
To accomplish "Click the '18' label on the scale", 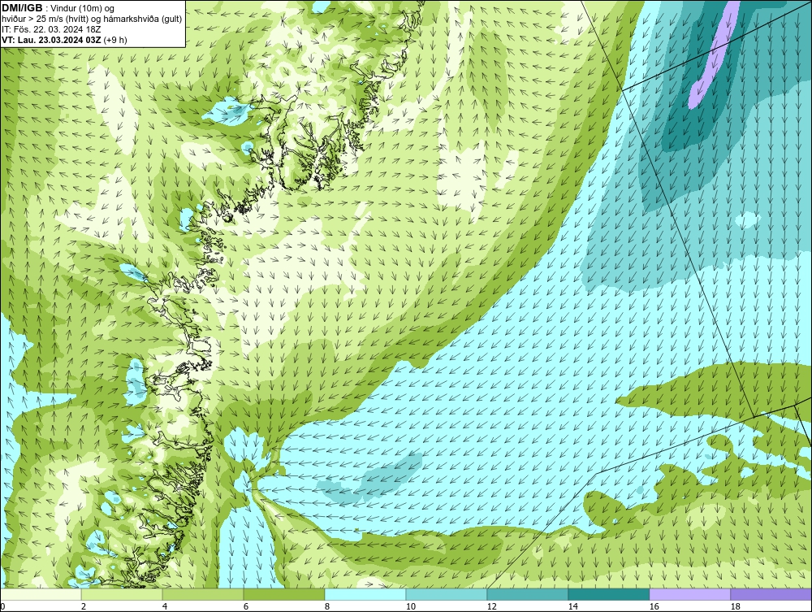I will 735,606.
